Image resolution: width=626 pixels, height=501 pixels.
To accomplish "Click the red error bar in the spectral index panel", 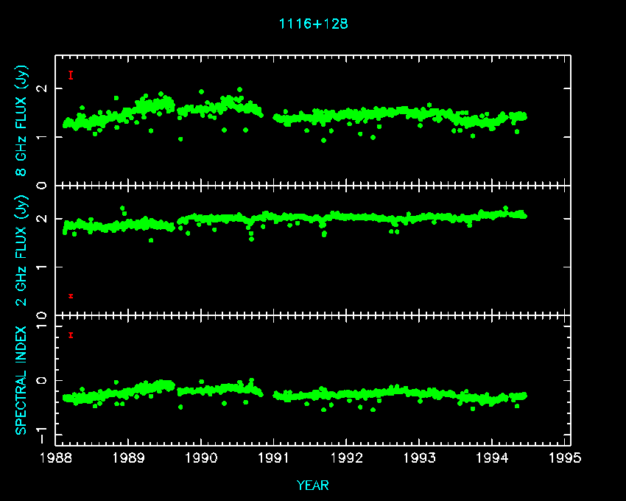I will 71,335.
